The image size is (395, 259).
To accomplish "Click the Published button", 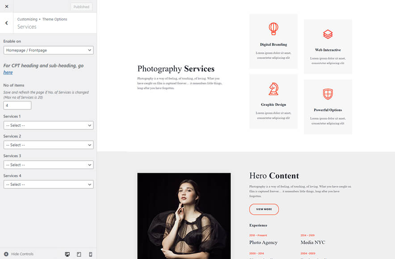I will (81, 7).
